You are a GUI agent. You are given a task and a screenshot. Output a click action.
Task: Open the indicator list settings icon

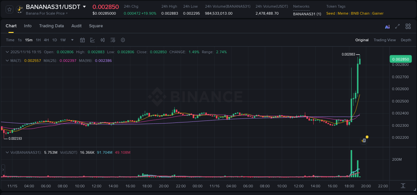coord(113,40)
